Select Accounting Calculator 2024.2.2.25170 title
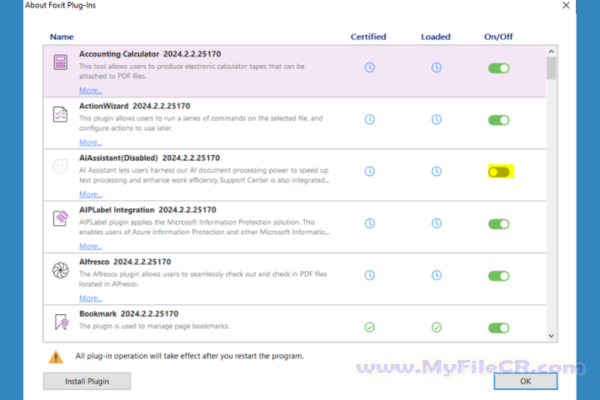Screen dimensions: 600x400 (x=150, y=54)
